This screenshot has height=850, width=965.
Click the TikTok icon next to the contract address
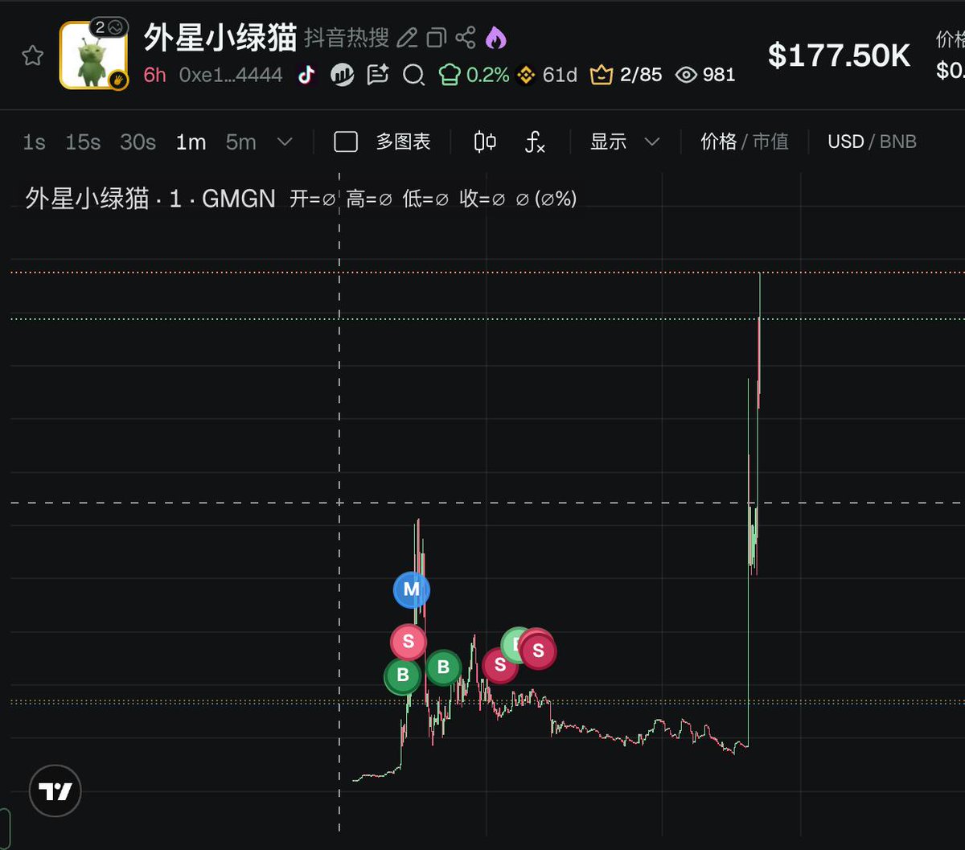(x=308, y=75)
